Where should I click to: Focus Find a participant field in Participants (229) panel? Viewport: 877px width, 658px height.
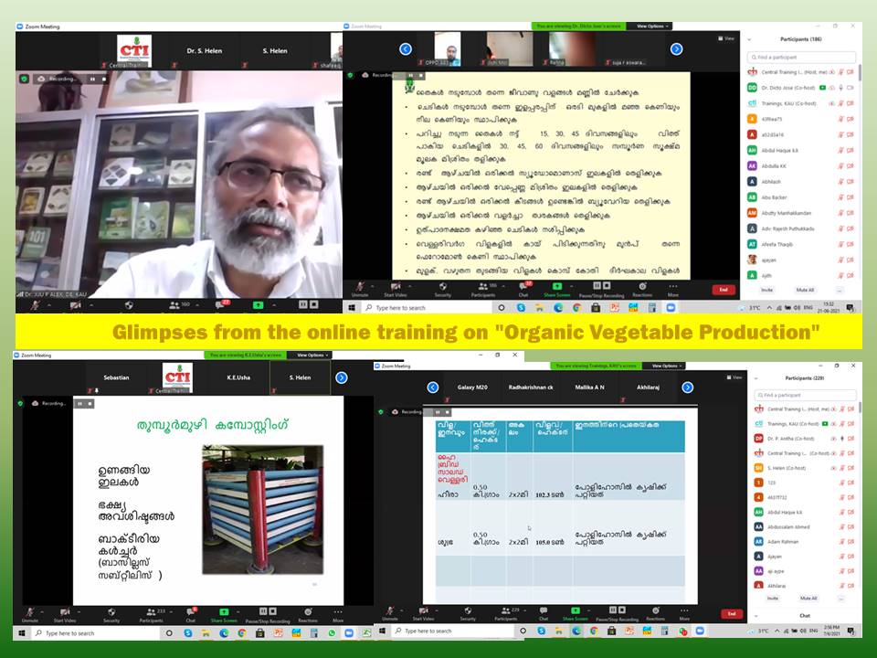pyautogui.click(x=805, y=395)
